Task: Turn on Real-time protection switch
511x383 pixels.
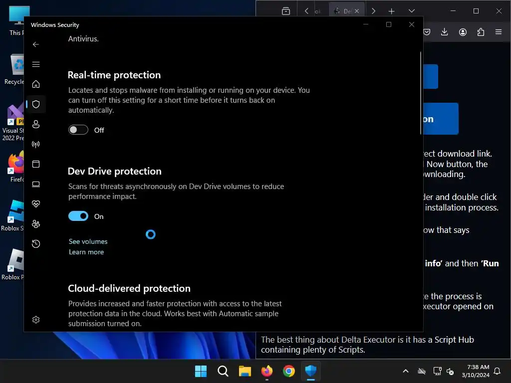Action: point(78,130)
